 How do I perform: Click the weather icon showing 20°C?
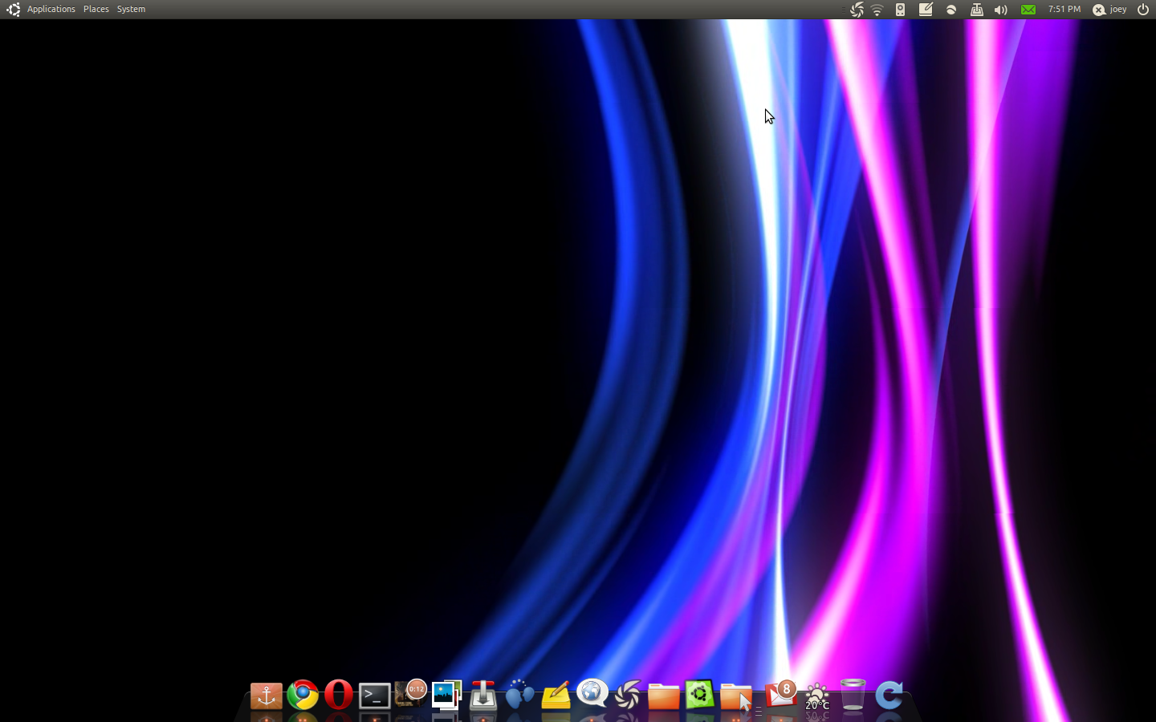pos(816,696)
